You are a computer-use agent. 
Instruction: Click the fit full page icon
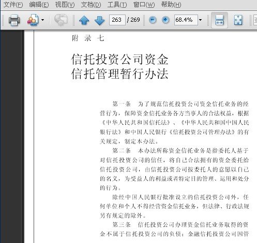coord(238,20)
